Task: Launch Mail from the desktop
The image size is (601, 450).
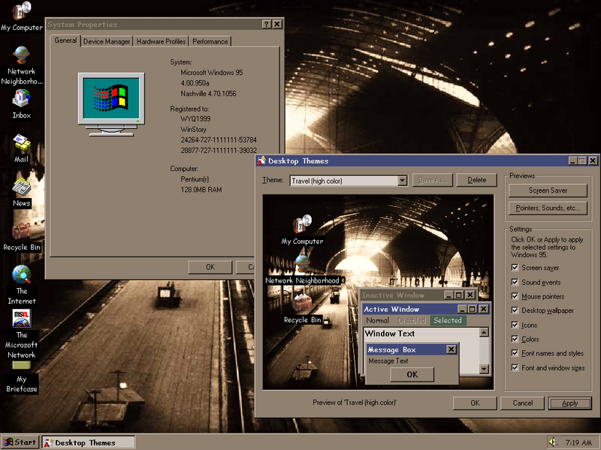Action: pyautogui.click(x=21, y=142)
